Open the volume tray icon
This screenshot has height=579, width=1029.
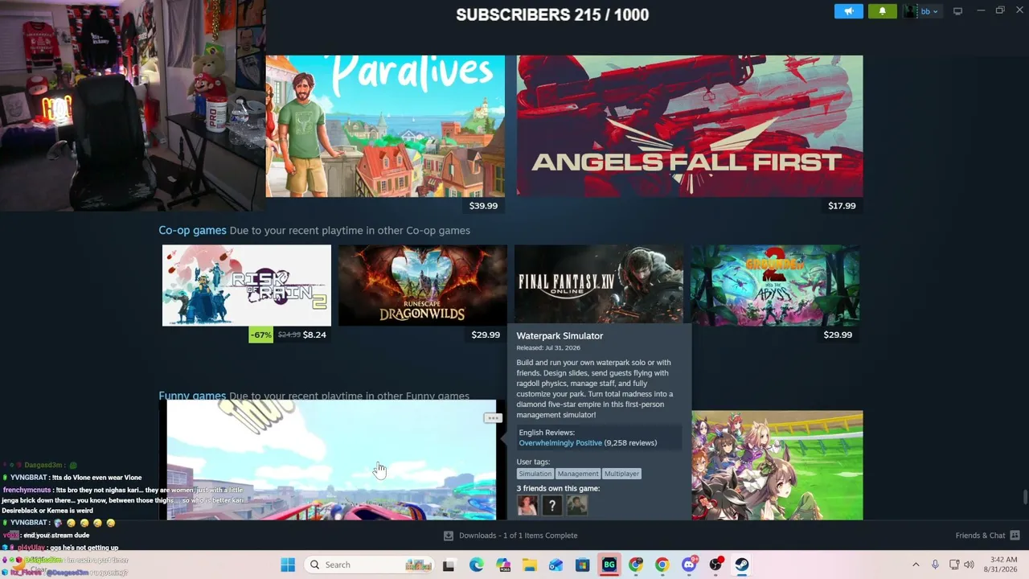pyautogui.click(x=969, y=565)
